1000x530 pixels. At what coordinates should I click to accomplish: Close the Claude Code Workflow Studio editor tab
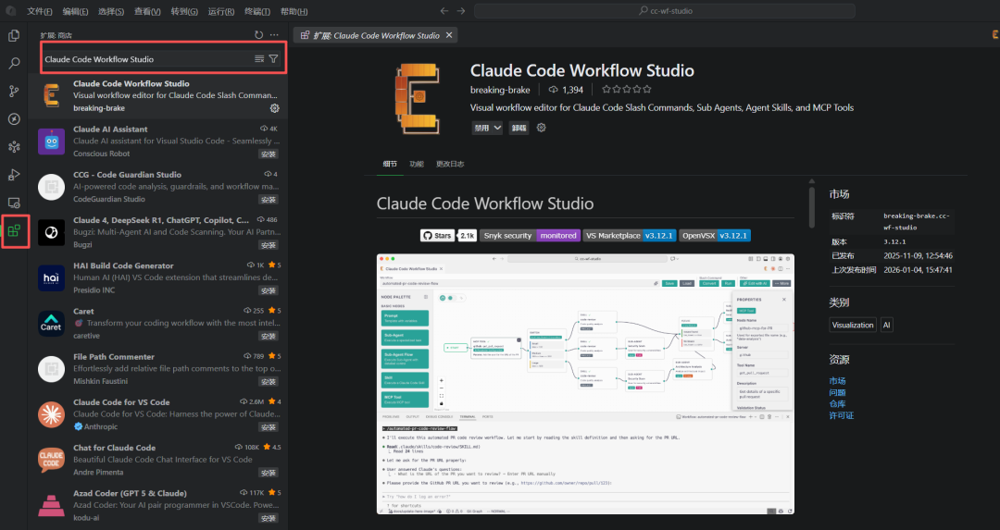(x=449, y=35)
